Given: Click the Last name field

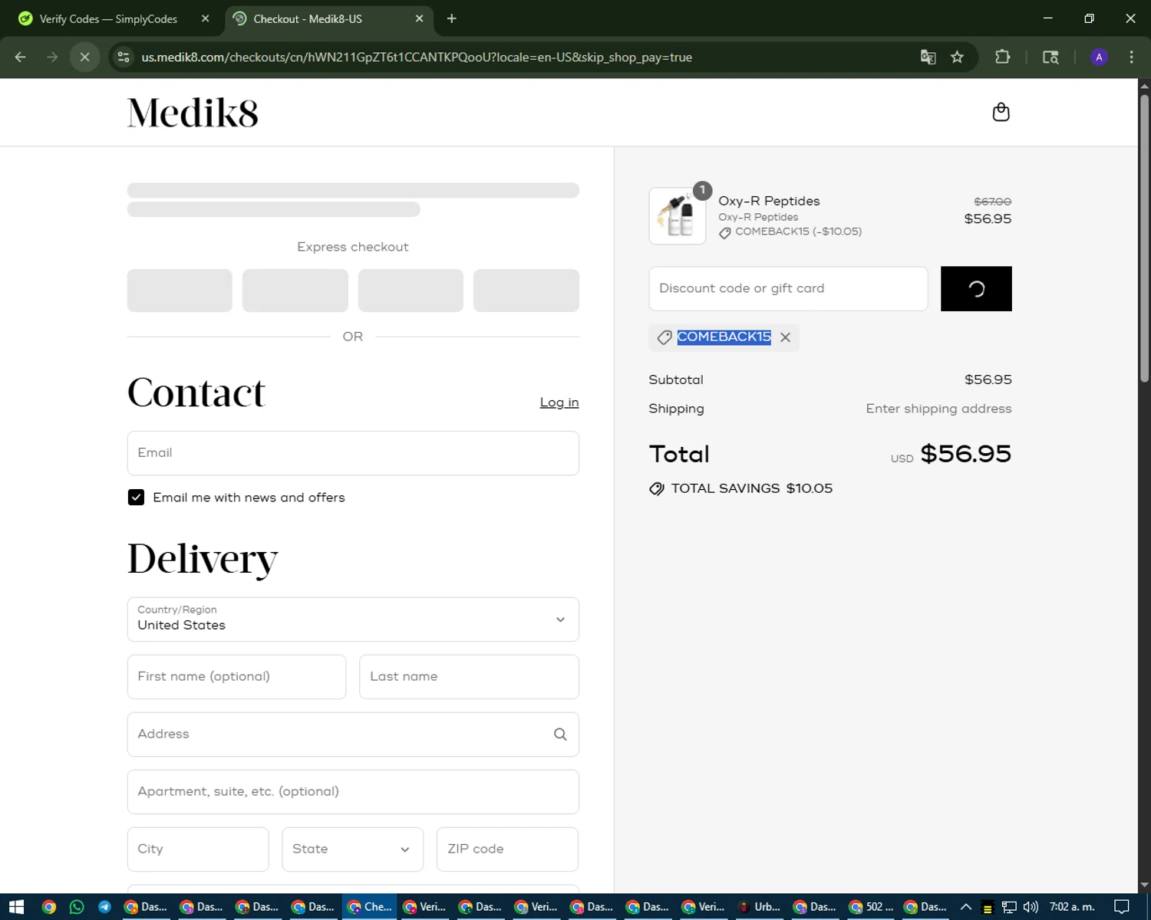Looking at the screenshot, I should click(469, 677).
